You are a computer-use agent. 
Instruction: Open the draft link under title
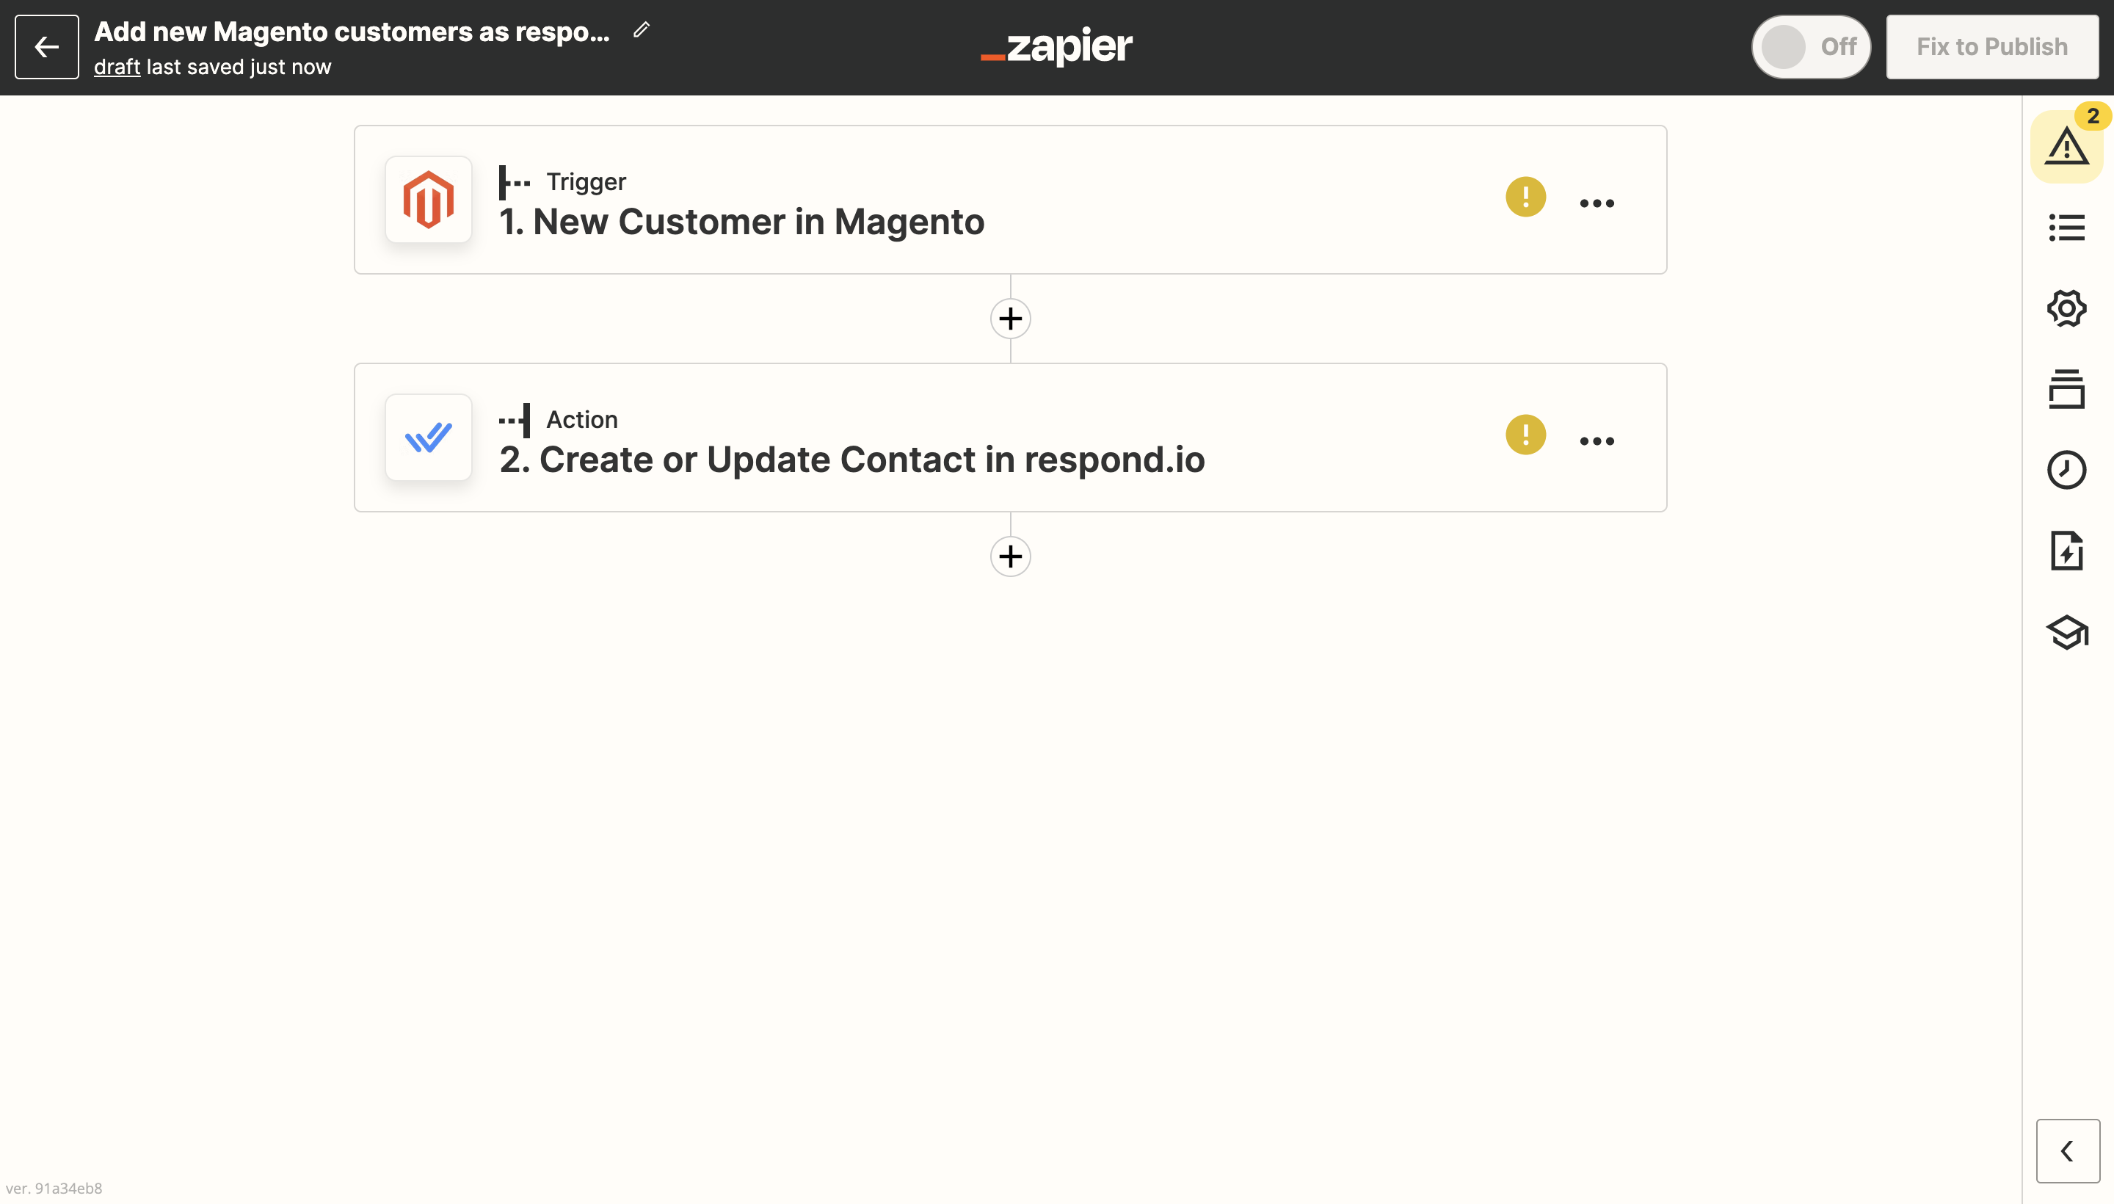click(117, 67)
